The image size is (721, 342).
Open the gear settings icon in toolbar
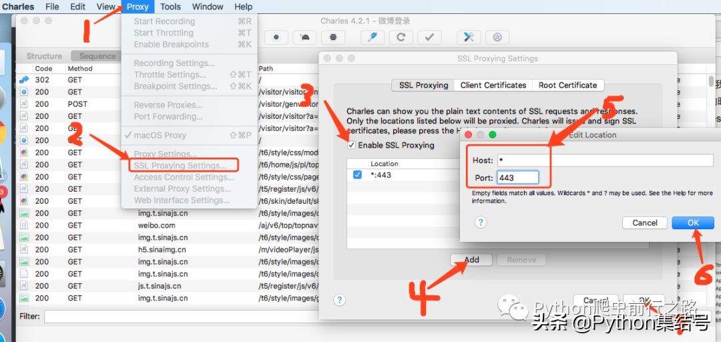click(x=497, y=38)
